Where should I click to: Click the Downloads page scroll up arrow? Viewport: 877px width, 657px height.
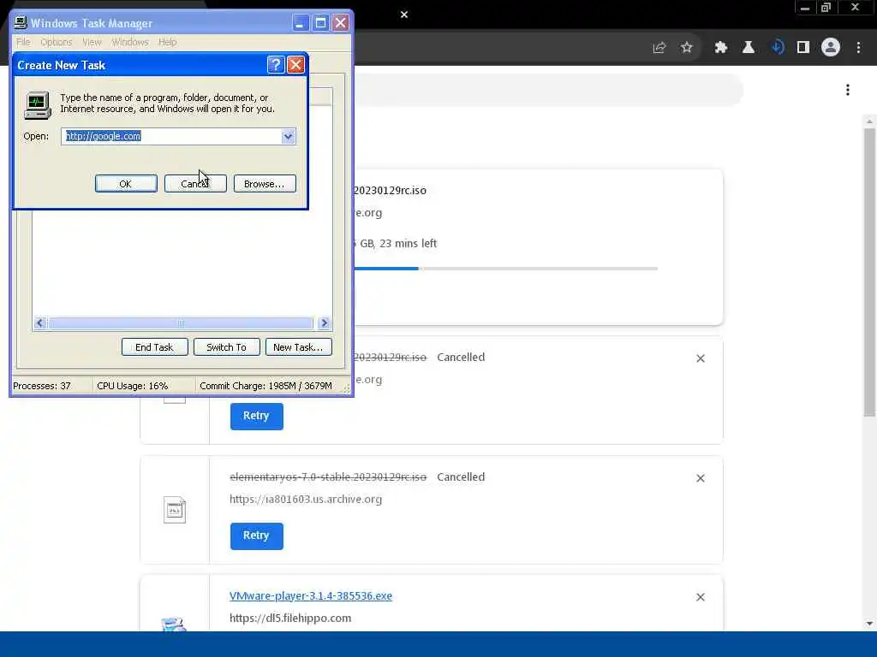[x=869, y=121]
